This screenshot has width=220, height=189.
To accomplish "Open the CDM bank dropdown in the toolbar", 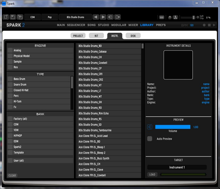I will [x=32, y=17].
